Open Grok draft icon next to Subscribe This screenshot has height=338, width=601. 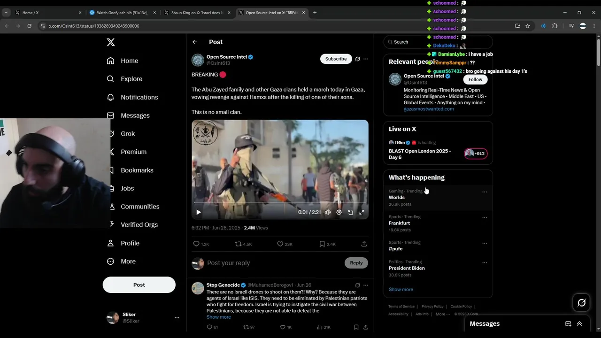coord(358,59)
